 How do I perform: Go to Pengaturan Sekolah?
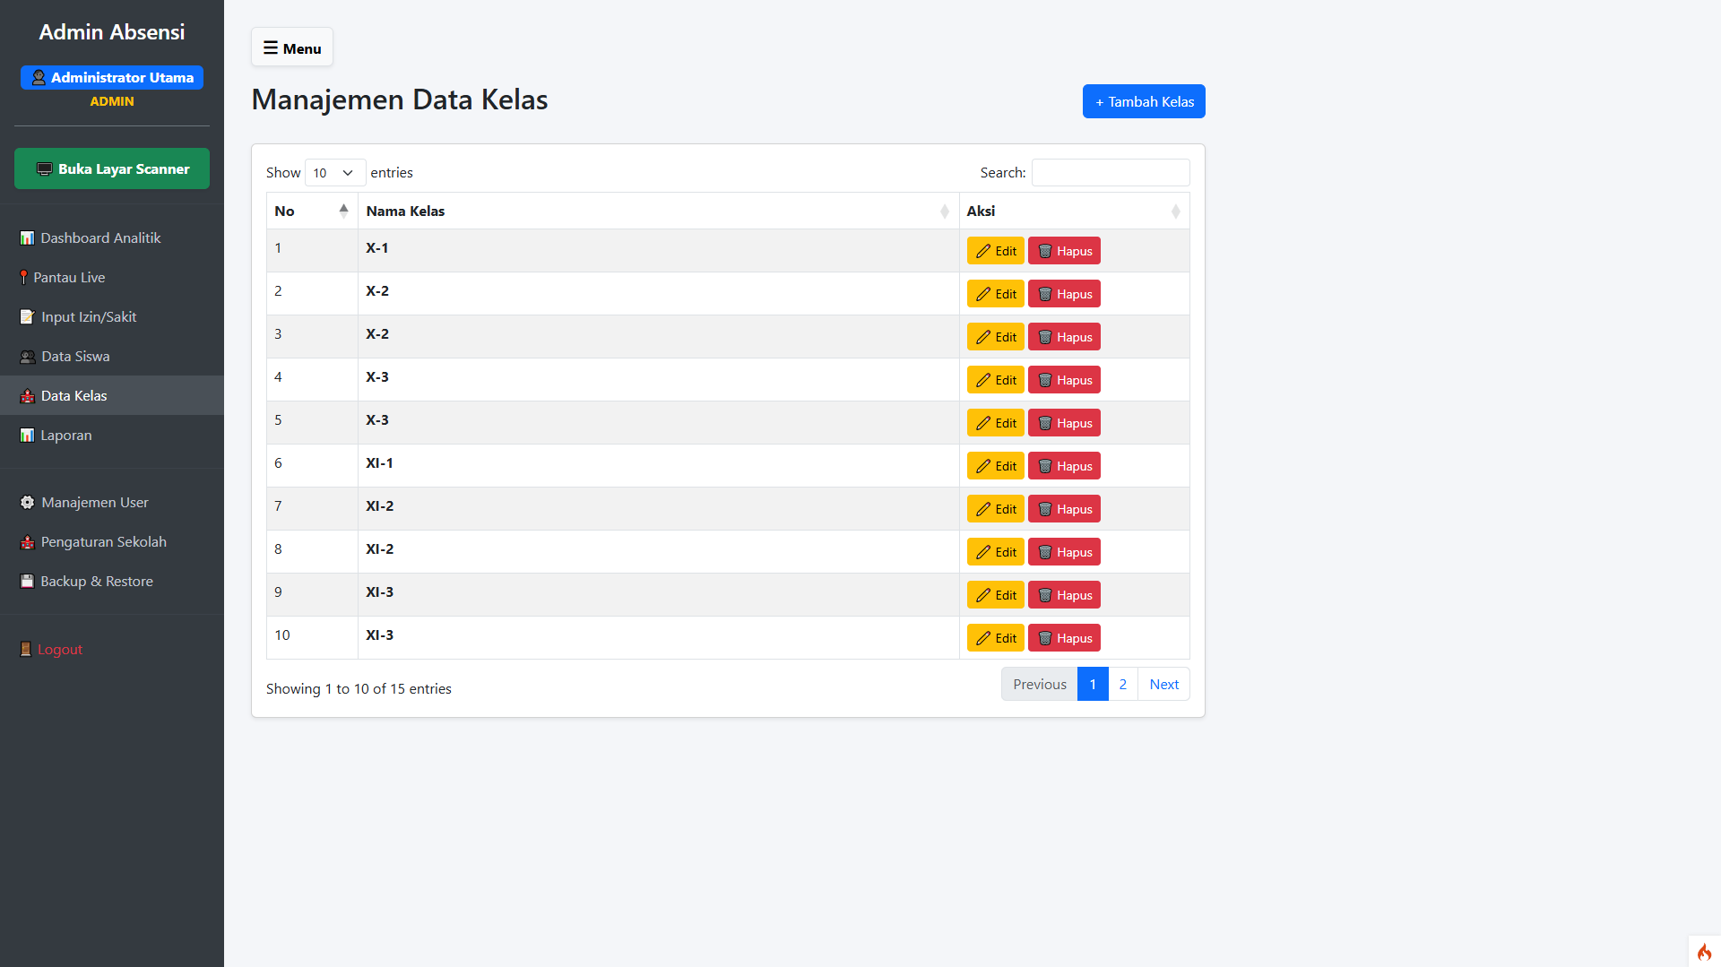tap(103, 541)
